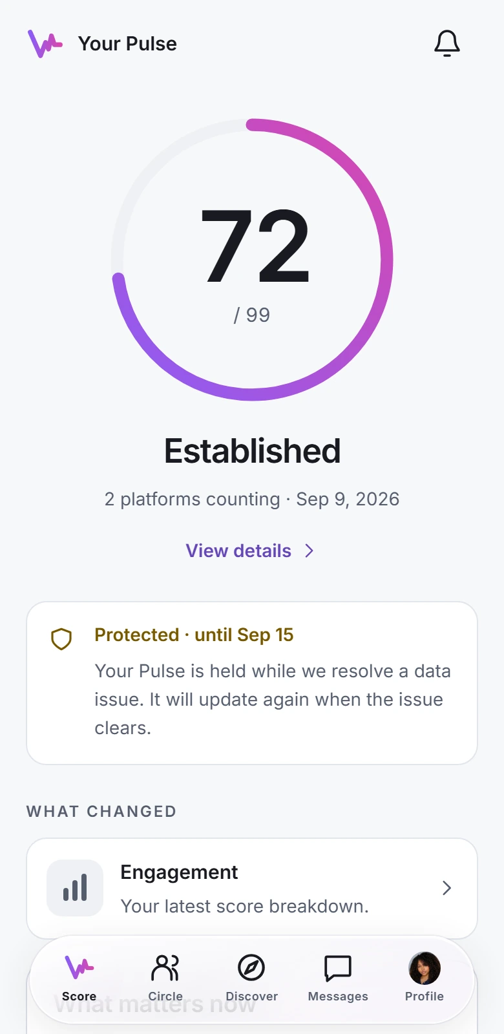Viewport: 504px width, 1034px height.
Task: Tap the Score pulse icon in the bottom bar
Action: pos(79,967)
